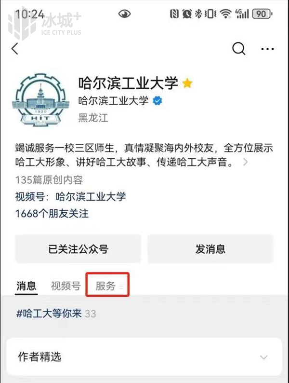Tap the battery indicator showing 90
The image size is (289, 383).
click(x=262, y=14)
